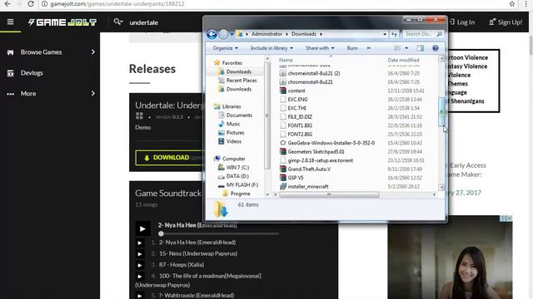
Task: Select the installer_minecraft file
Action: pyautogui.click(x=304, y=186)
